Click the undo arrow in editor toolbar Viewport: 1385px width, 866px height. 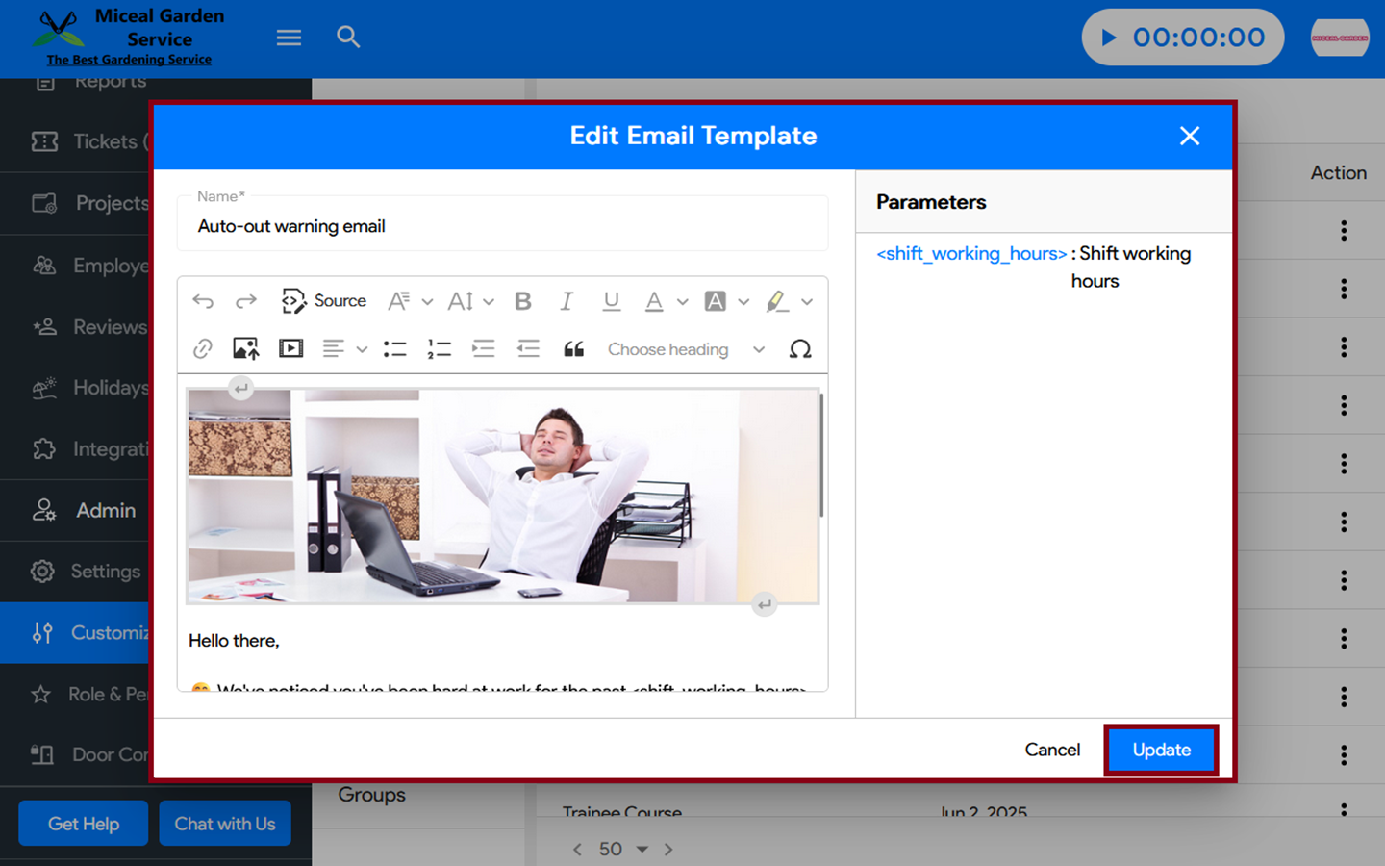203,301
